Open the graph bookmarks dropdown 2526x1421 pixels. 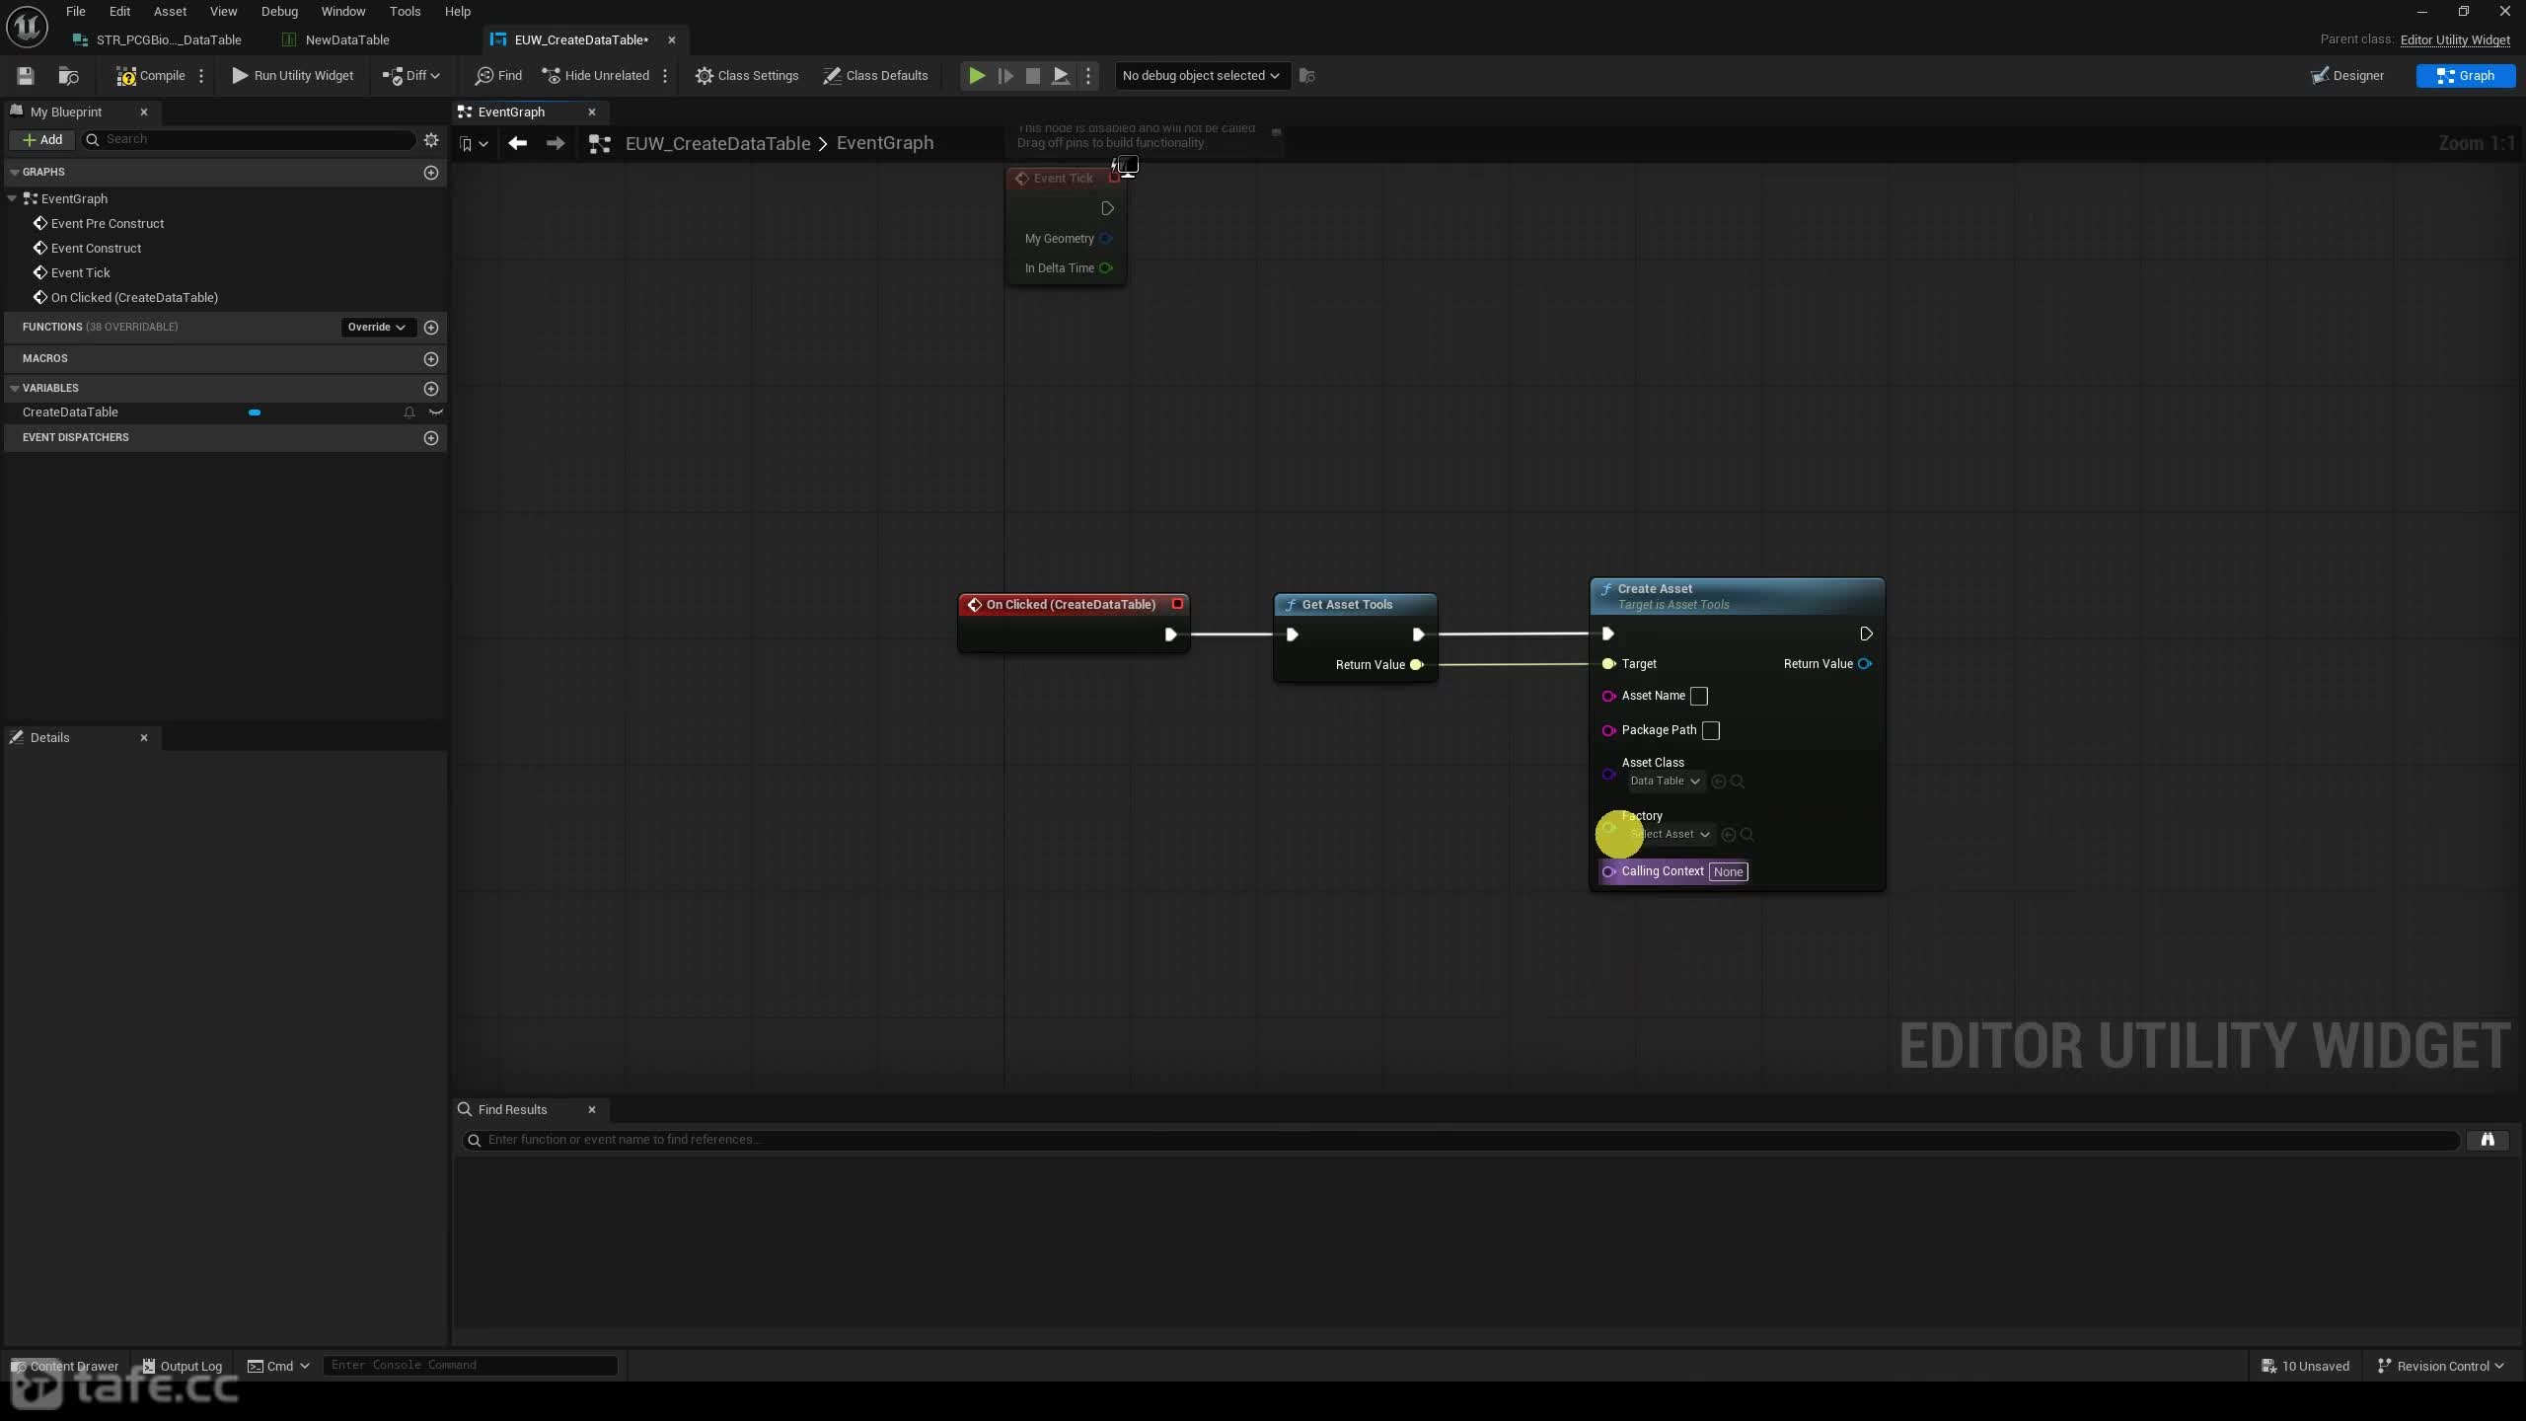[x=475, y=144]
